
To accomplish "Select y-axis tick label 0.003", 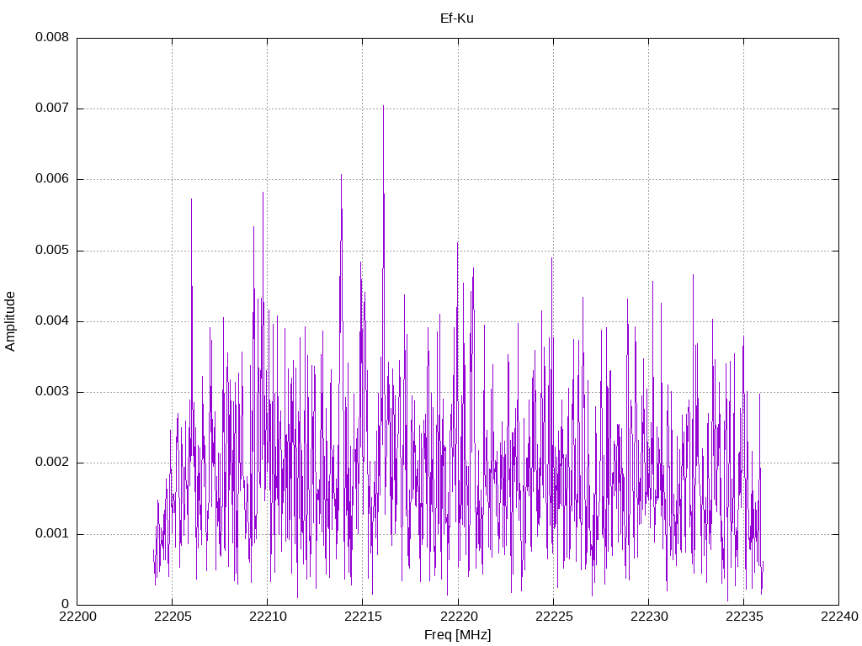I will tap(52, 392).
